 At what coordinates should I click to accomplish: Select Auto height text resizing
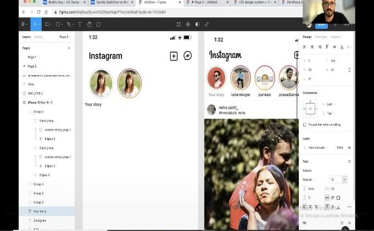click(333, 198)
